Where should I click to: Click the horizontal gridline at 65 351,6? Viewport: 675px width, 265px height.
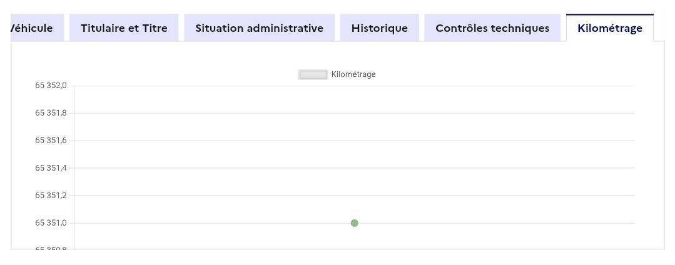pyautogui.click(x=438, y=141)
